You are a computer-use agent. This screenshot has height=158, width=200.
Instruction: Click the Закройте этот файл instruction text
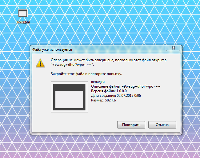86,74
